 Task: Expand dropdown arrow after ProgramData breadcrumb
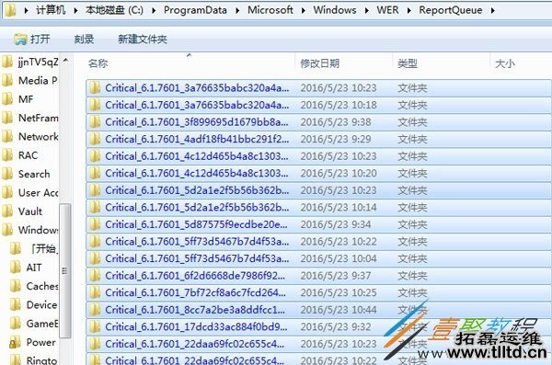pos(237,10)
